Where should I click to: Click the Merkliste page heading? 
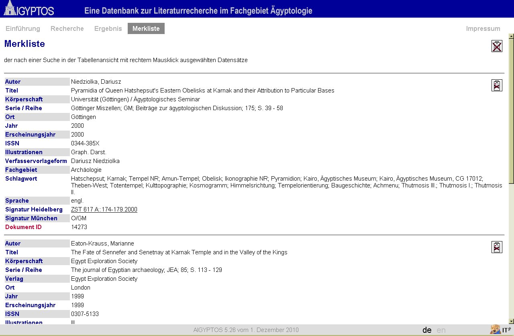pyautogui.click(x=24, y=44)
